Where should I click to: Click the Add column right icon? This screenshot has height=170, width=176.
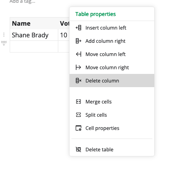pyautogui.click(x=78, y=41)
